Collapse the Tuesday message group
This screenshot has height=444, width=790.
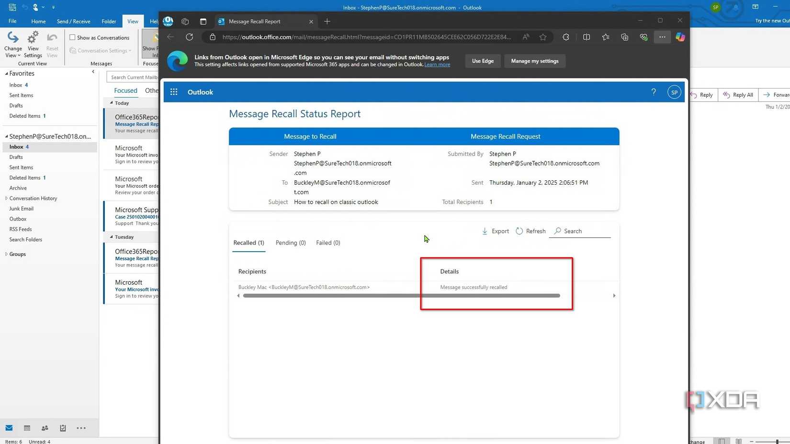click(x=112, y=237)
